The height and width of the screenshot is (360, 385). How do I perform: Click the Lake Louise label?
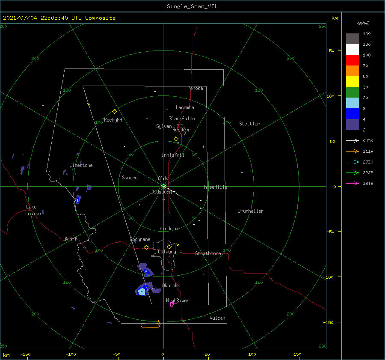(33, 210)
